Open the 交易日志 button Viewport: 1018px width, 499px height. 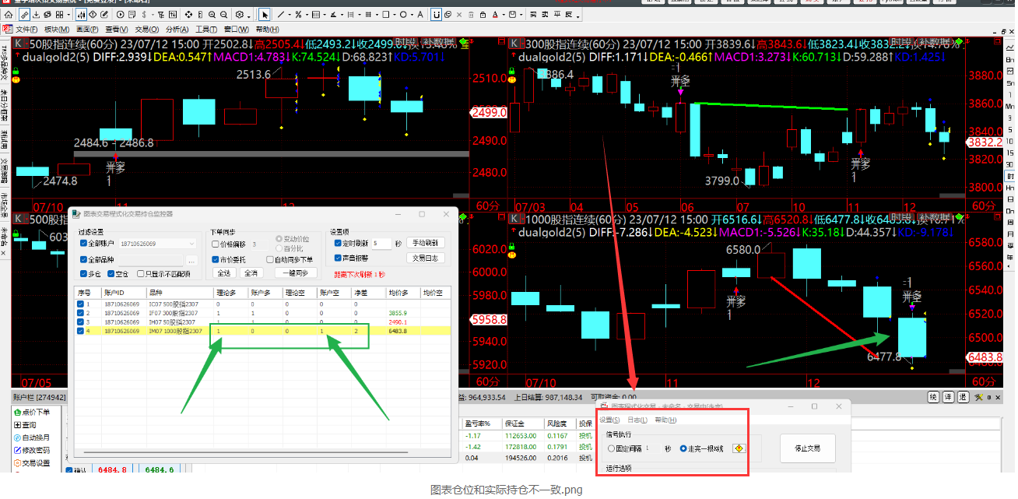pyautogui.click(x=425, y=258)
